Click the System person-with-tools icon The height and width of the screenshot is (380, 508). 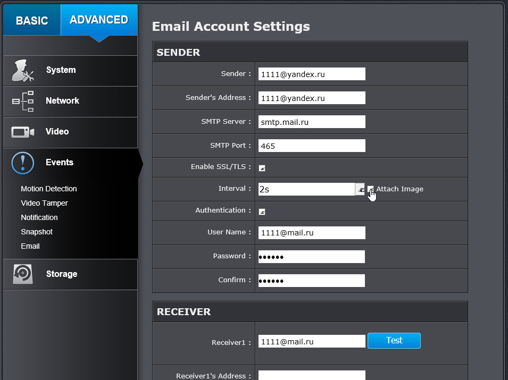[x=23, y=70]
